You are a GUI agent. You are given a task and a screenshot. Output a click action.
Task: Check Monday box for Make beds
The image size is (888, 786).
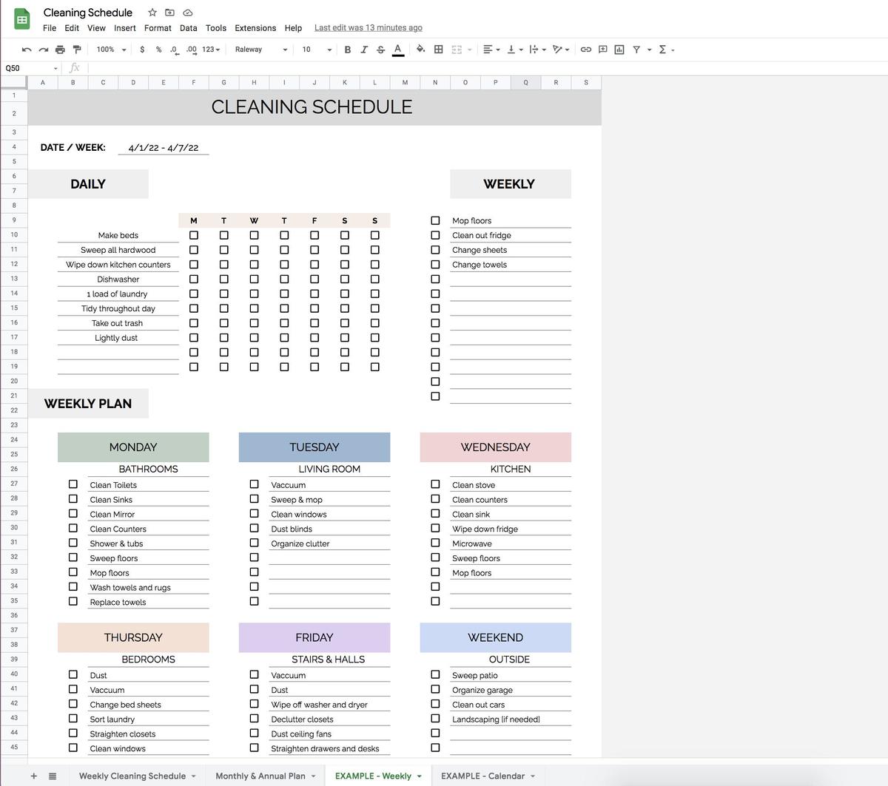[x=194, y=235]
